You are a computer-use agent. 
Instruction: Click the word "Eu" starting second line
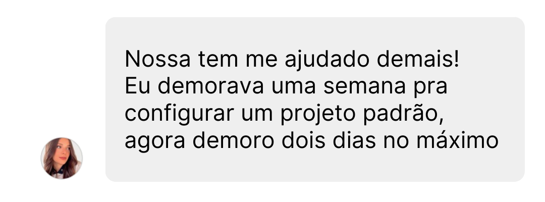[x=138, y=86]
